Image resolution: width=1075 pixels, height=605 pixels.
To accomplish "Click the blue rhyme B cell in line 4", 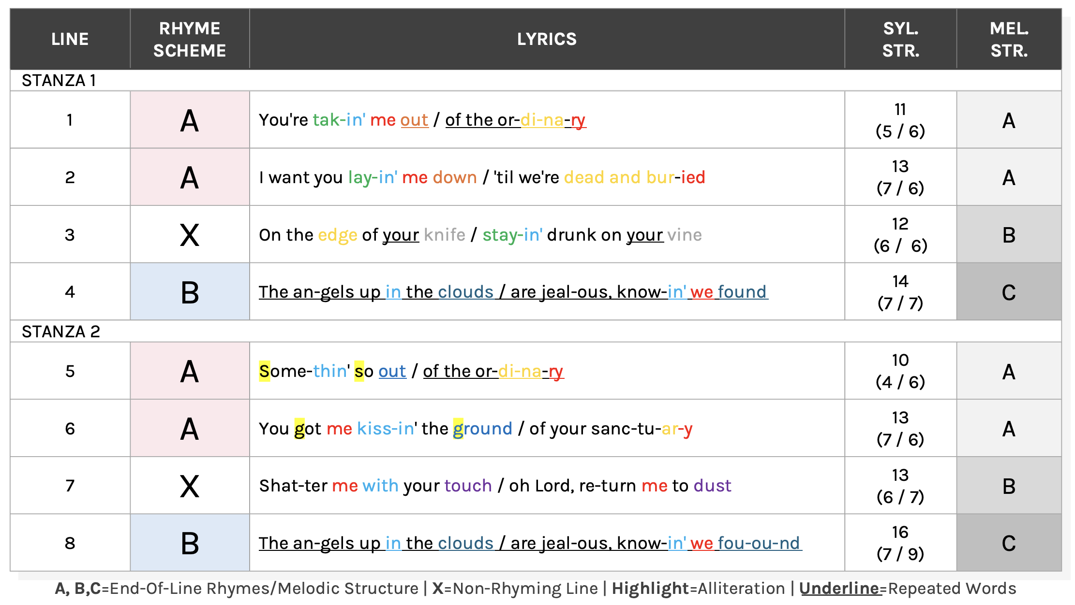I will 190,292.
